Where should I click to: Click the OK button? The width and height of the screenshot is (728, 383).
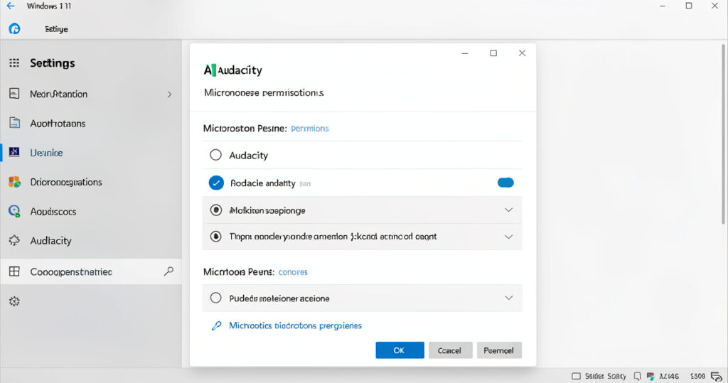400,350
